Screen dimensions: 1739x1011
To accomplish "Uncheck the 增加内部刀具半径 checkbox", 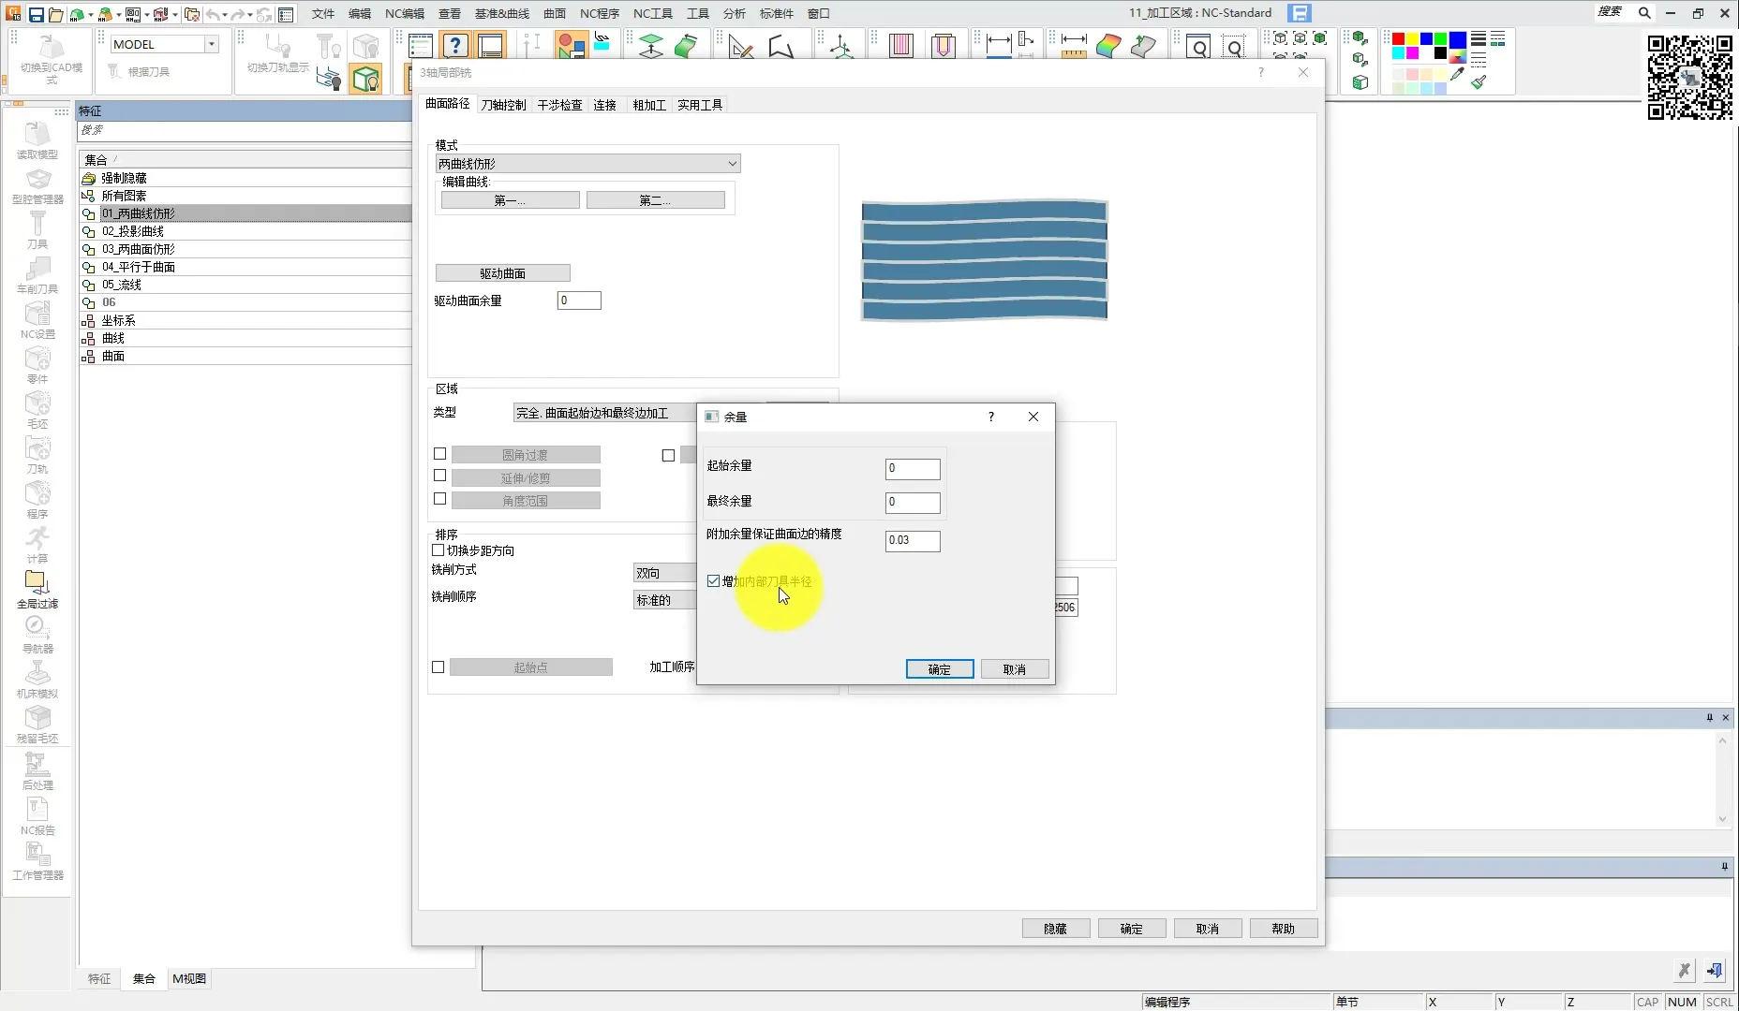I will [714, 581].
